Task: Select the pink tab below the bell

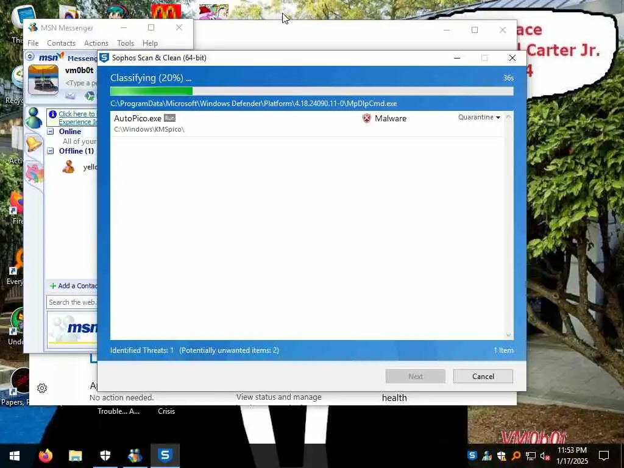Action: tap(34, 174)
